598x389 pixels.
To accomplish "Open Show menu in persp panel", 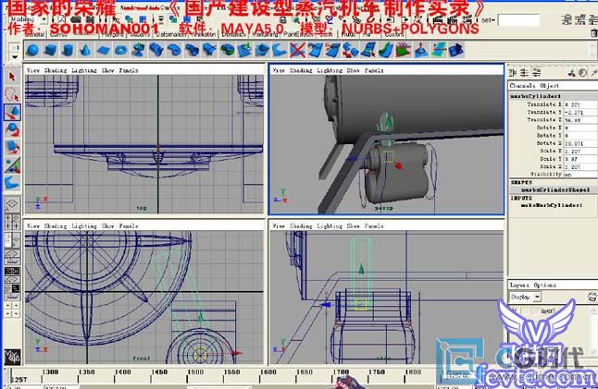I will tap(353, 70).
